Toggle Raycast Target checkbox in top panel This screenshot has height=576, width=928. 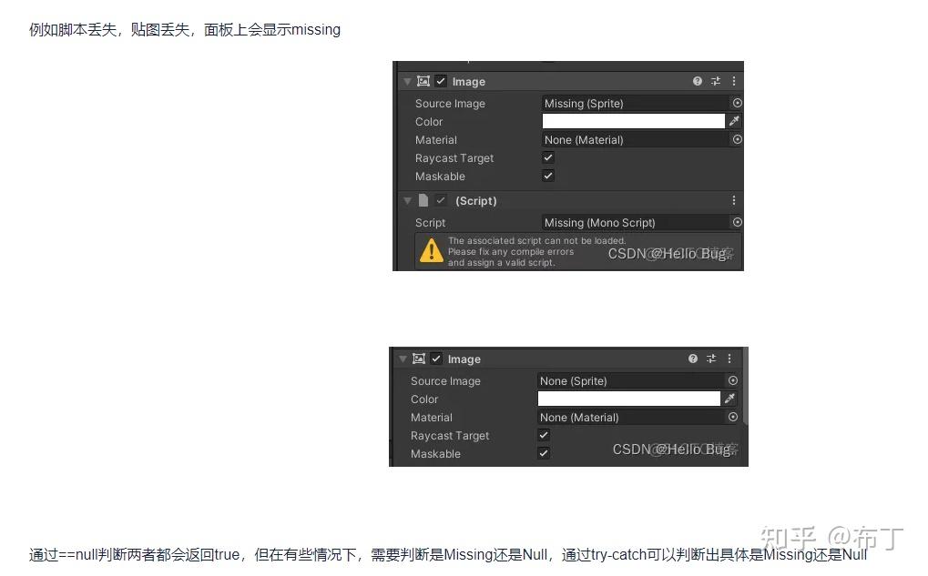pyautogui.click(x=548, y=157)
